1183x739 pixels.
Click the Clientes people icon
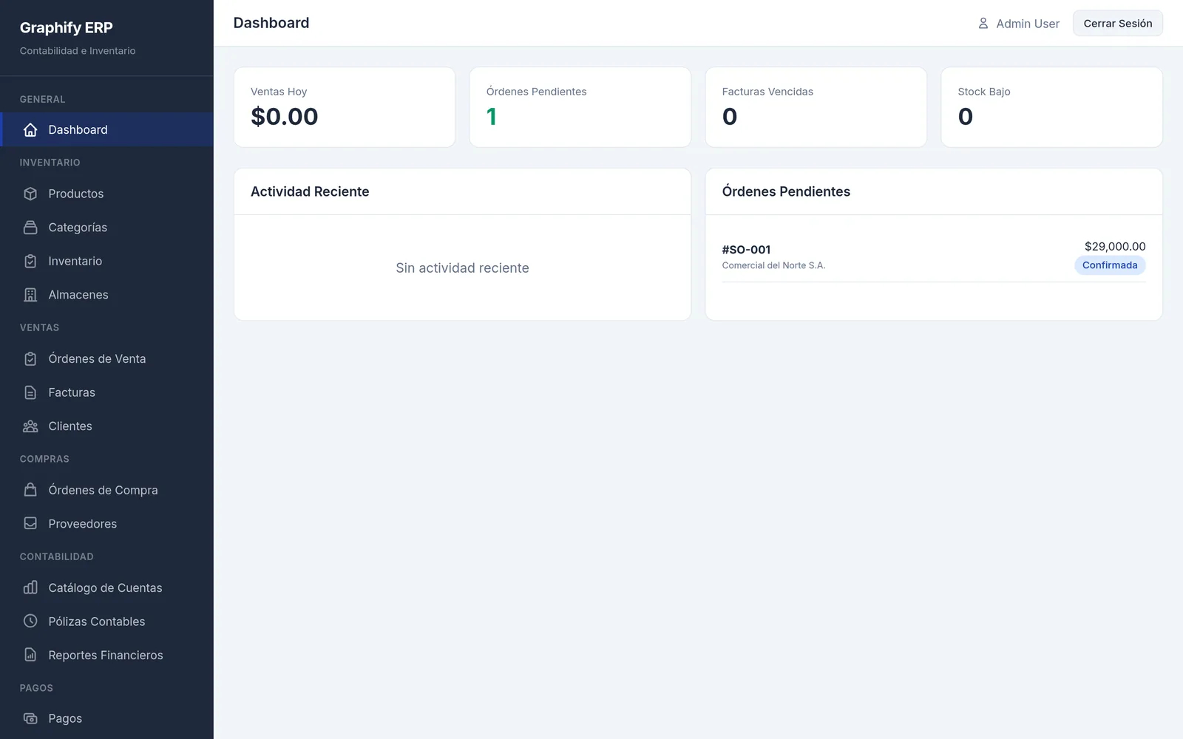(30, 426)
